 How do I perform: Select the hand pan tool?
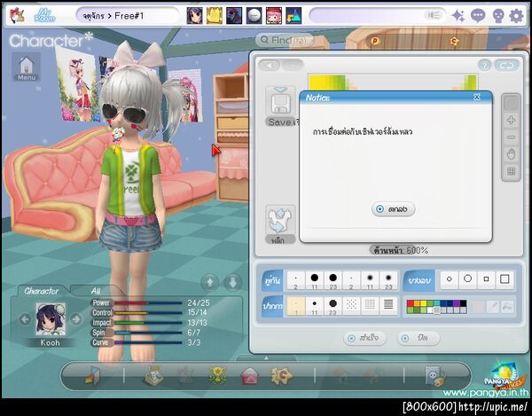pyautogui.click(x=511, y=154)
